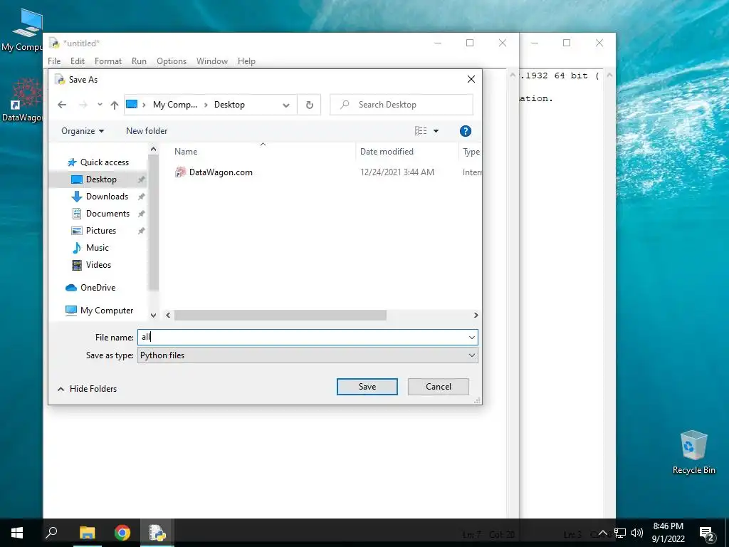Open the File menu in untitled window
The height and width of the screenshot is (547, 729).
[54, 61]
